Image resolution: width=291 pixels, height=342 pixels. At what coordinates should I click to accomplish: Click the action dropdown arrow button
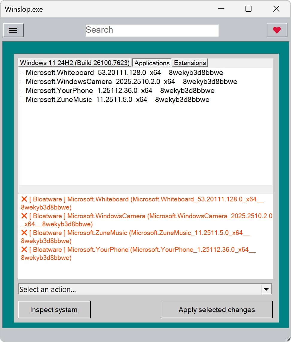[266, 289]
